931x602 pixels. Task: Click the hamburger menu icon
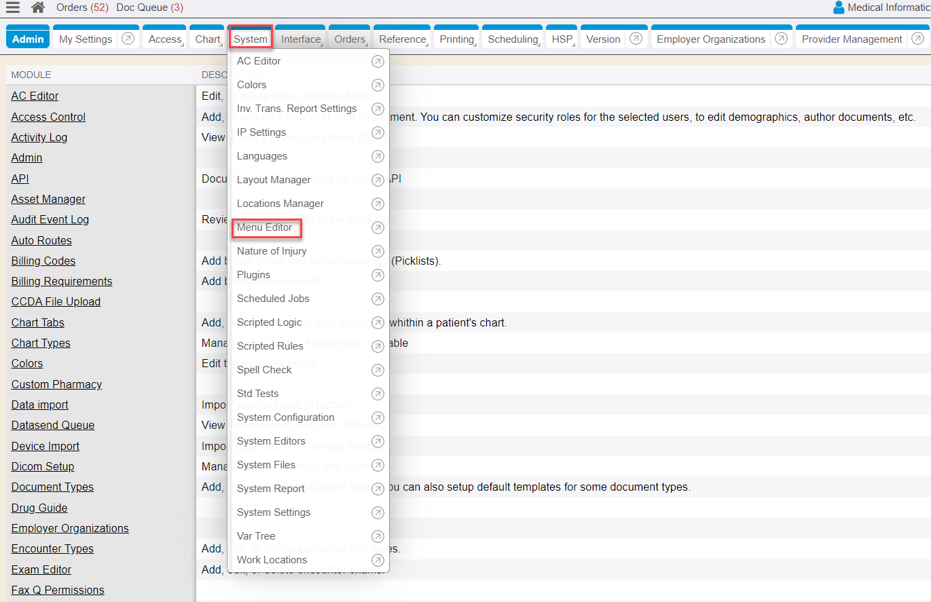[x=13, y=7]
